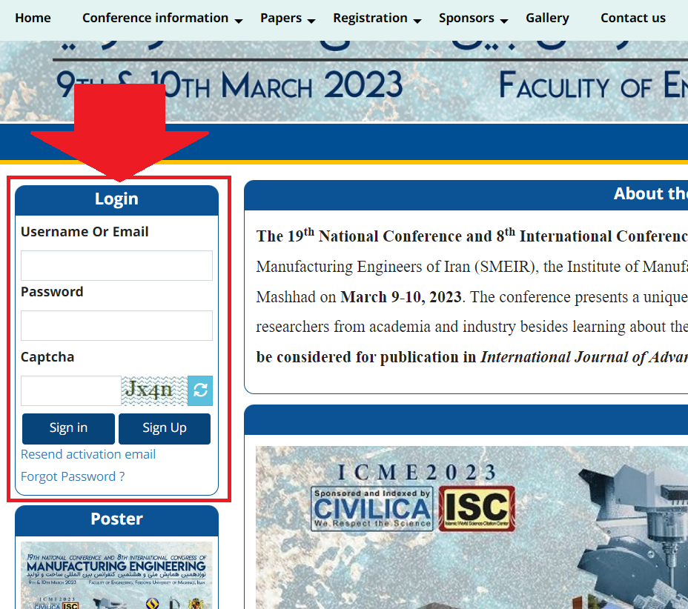Click the CIVILICA sponsor logo
The height and width of the screenshot is (609, 688).
[372, 508]
